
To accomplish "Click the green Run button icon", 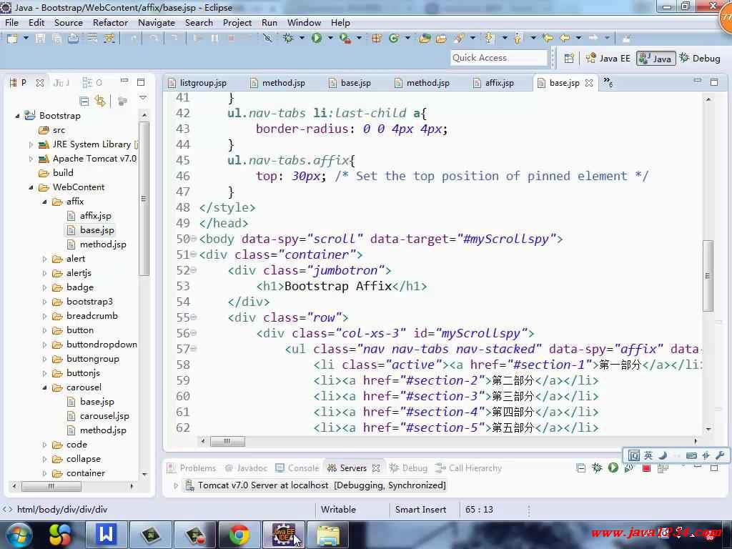I will pyautogui.click(x=317, y=39).
